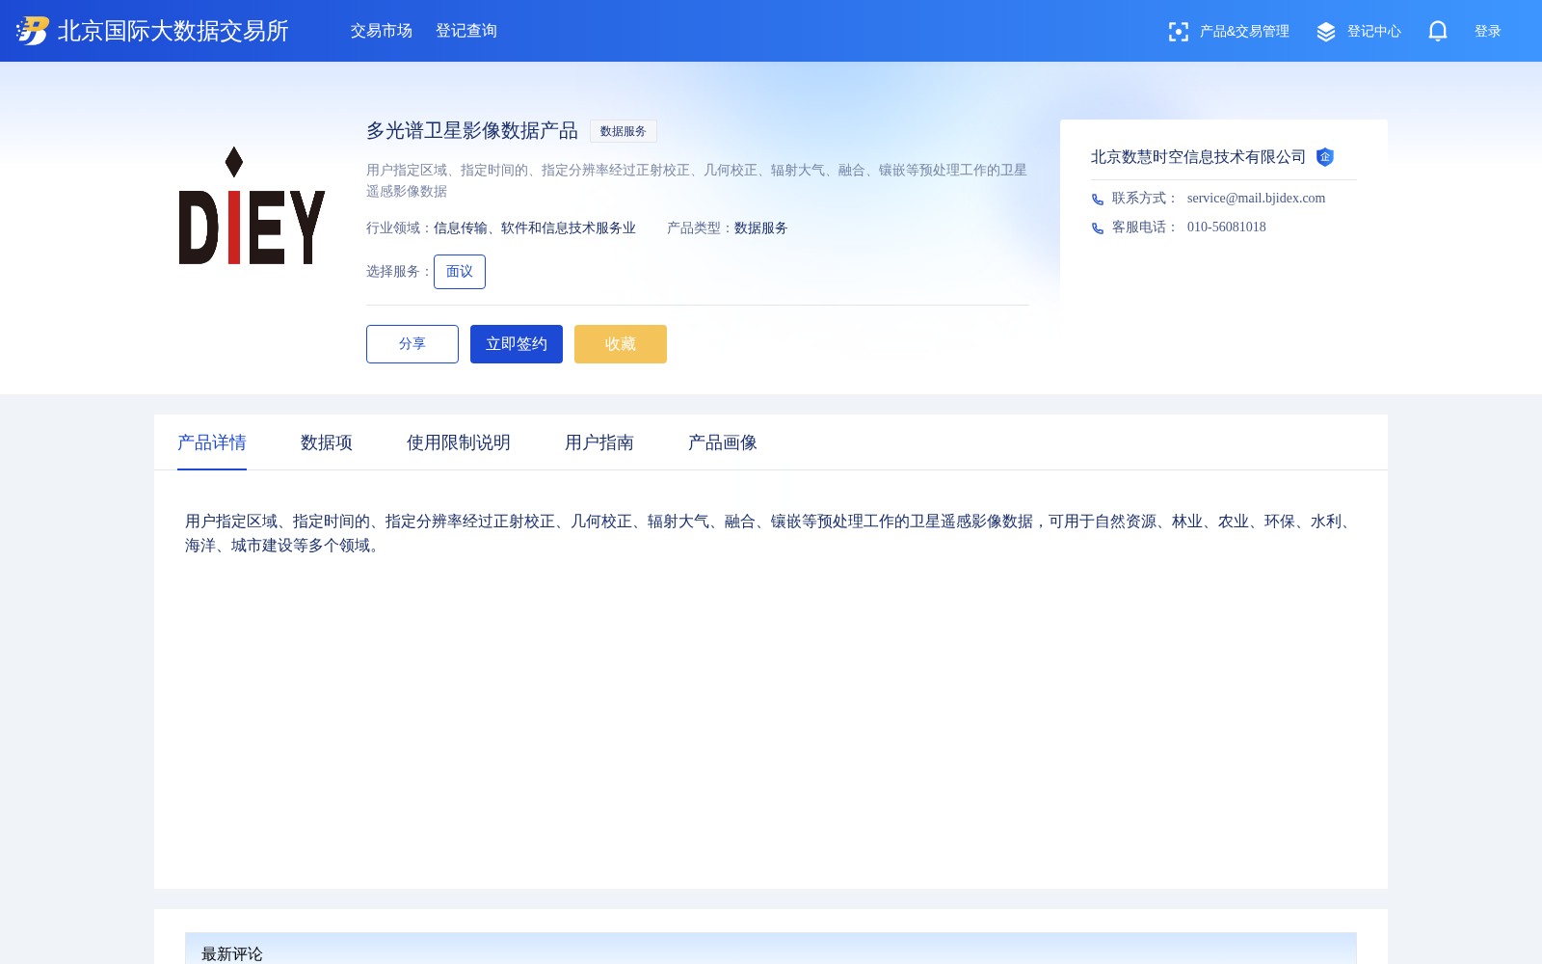Click the 立即签约 button

[517, 344]
